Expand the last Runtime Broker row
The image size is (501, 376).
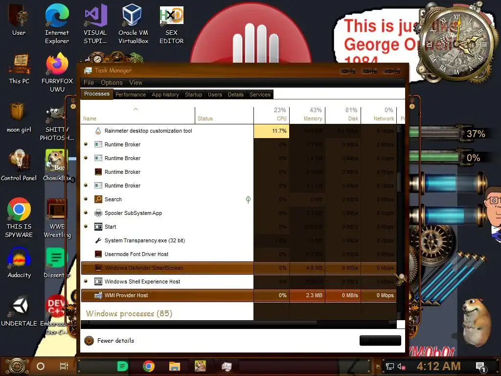86,185
